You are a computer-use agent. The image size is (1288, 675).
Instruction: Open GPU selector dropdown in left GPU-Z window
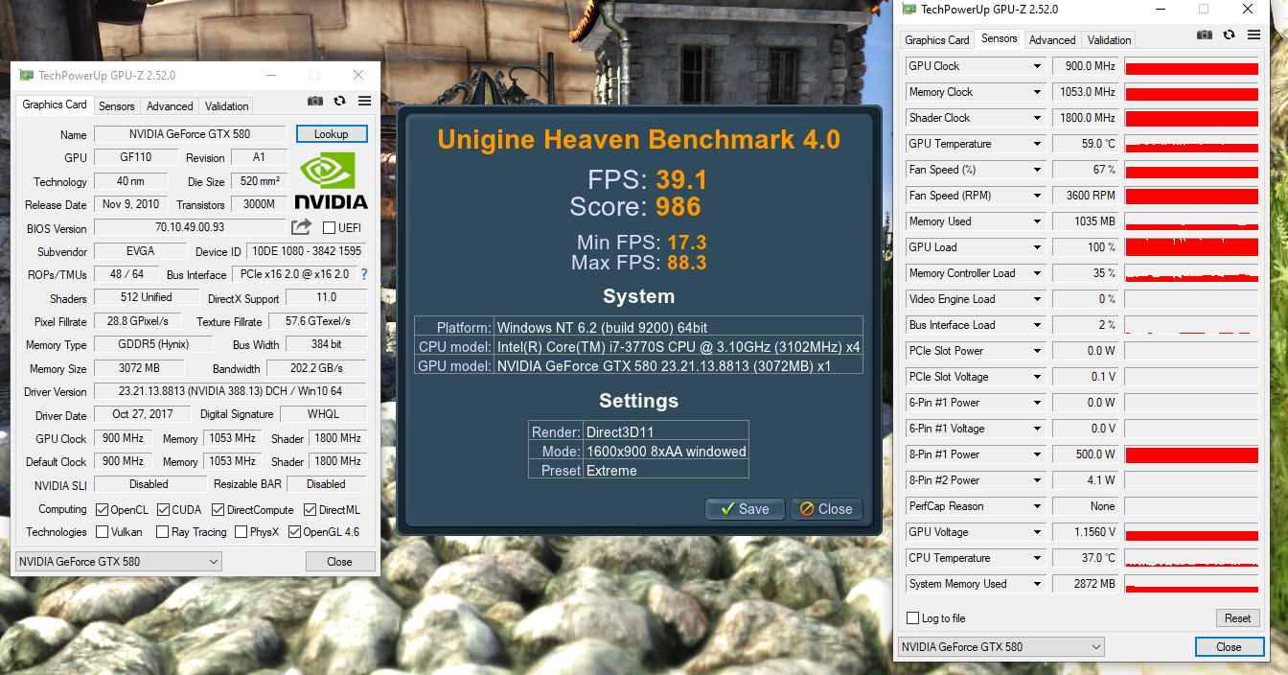coord(119,562)
